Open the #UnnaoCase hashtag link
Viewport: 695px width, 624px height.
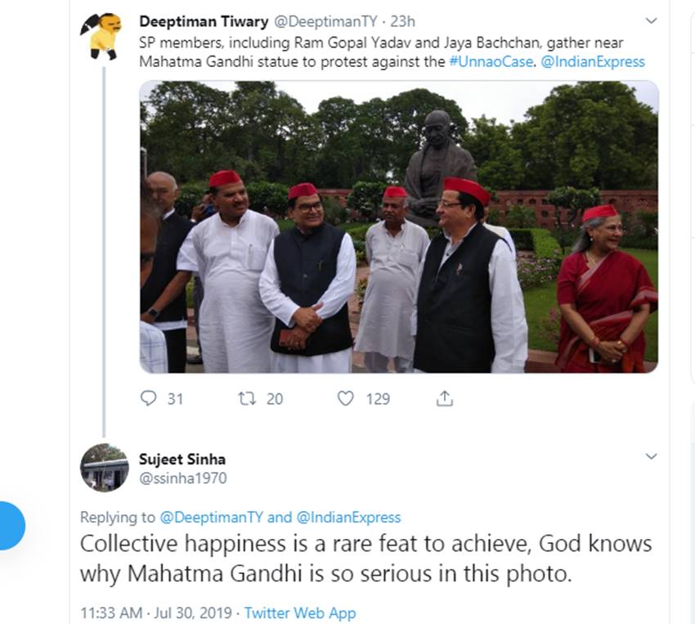[491, 61]
